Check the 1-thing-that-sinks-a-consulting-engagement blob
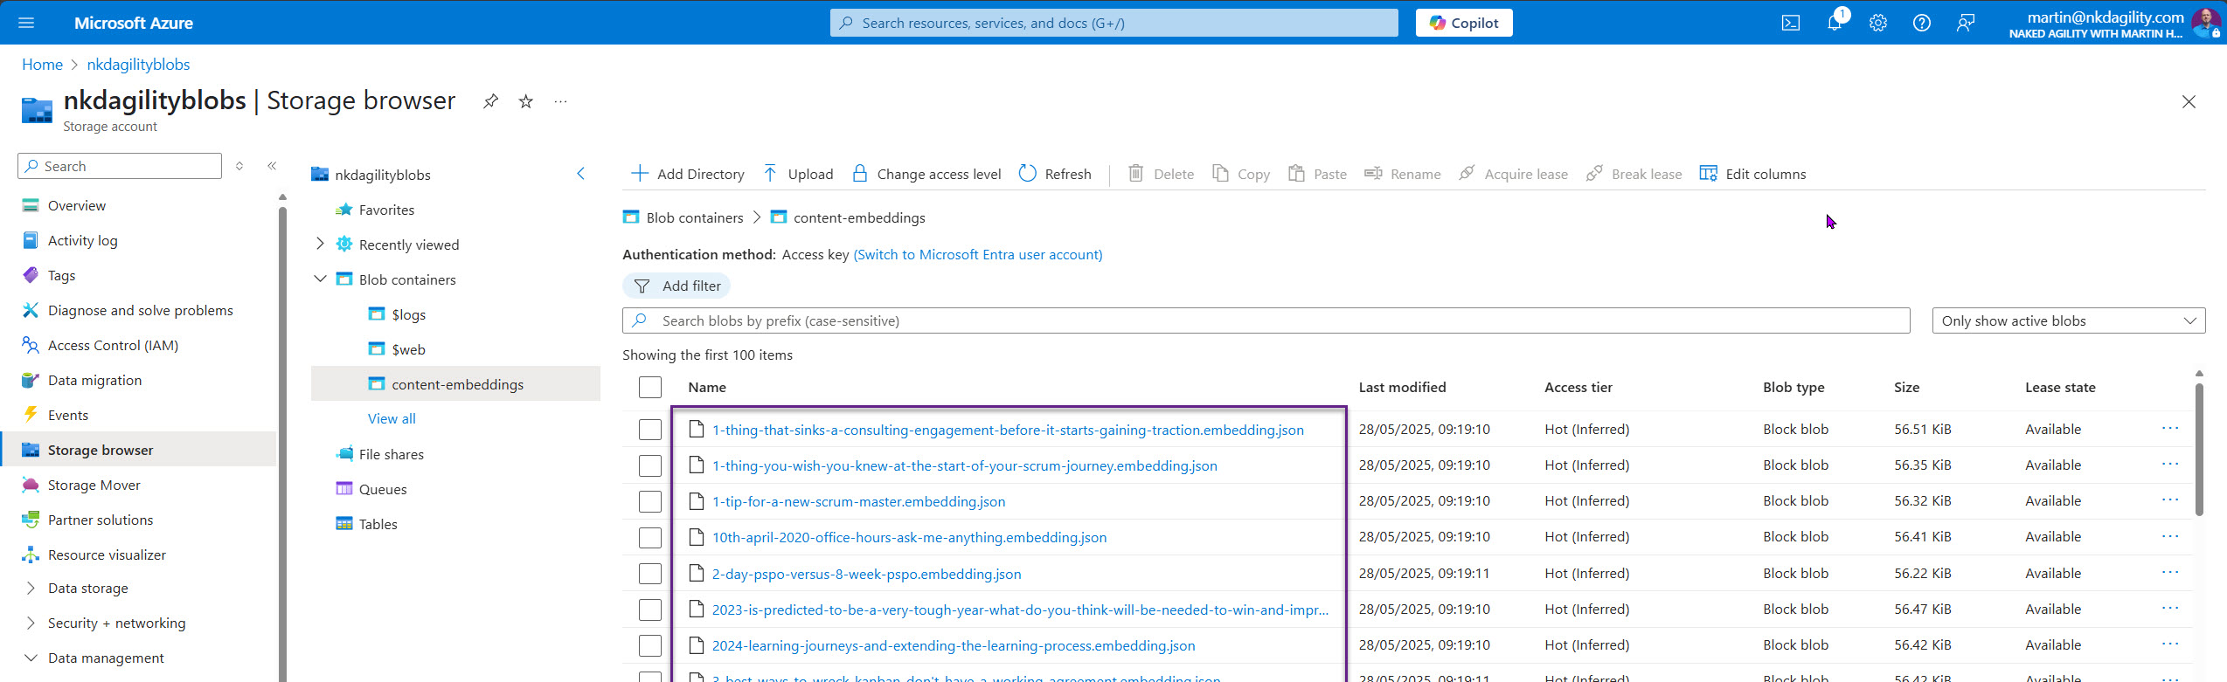The height and width of the screenshot is (682, 2227). point(650,430)
